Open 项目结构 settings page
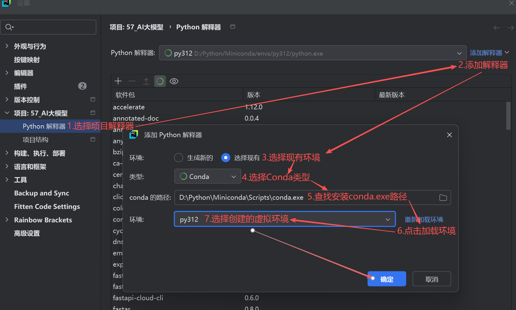This screenshot has width=516, height=310. [35, 140]
